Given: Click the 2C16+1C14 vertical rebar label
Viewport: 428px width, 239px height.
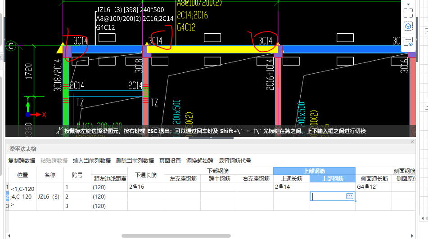Looking at the screenshot, I should (x=270, y=75).
